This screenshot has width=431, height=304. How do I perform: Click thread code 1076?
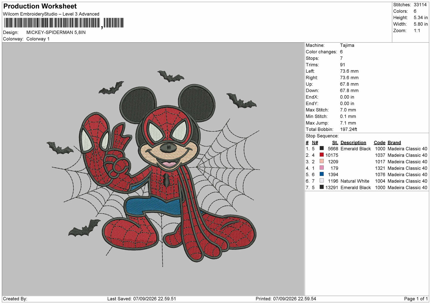click(x=380, y=174)
